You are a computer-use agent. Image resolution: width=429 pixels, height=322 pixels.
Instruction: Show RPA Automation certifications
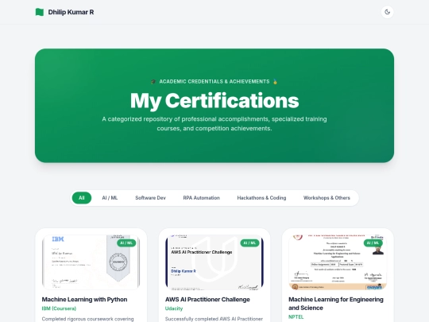201,198
